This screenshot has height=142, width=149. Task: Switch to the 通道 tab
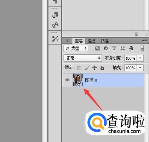92,41
